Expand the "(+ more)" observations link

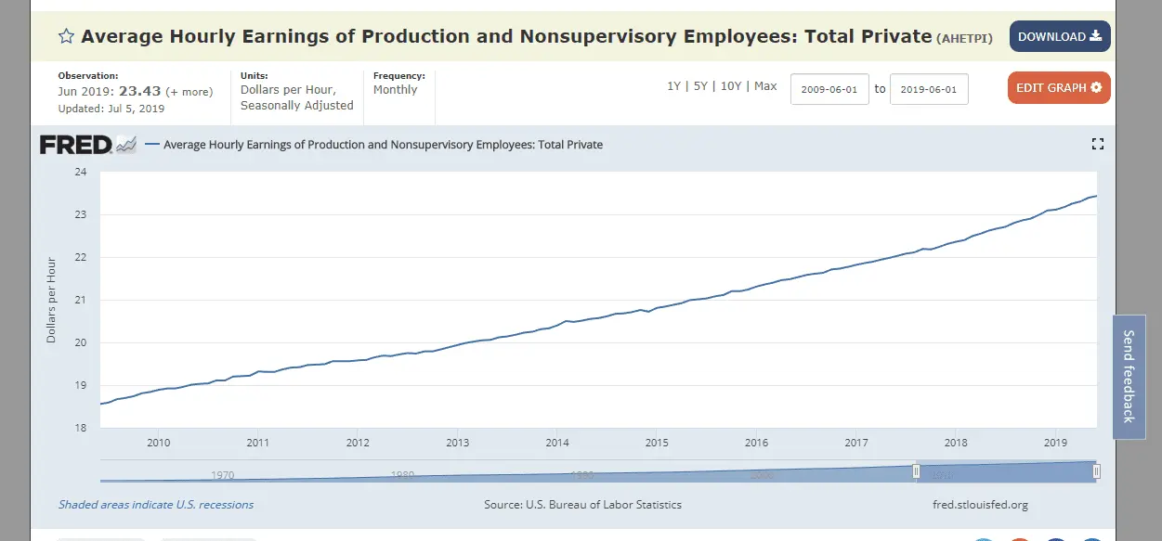pyautogui.click(x=189, y=92)
